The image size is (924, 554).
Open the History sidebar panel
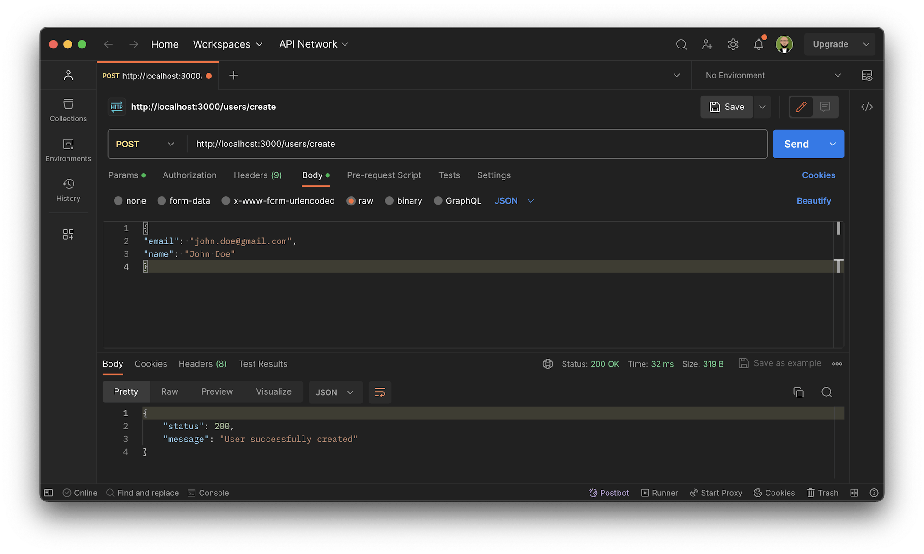pyautogui.click(x=68, y=189)
